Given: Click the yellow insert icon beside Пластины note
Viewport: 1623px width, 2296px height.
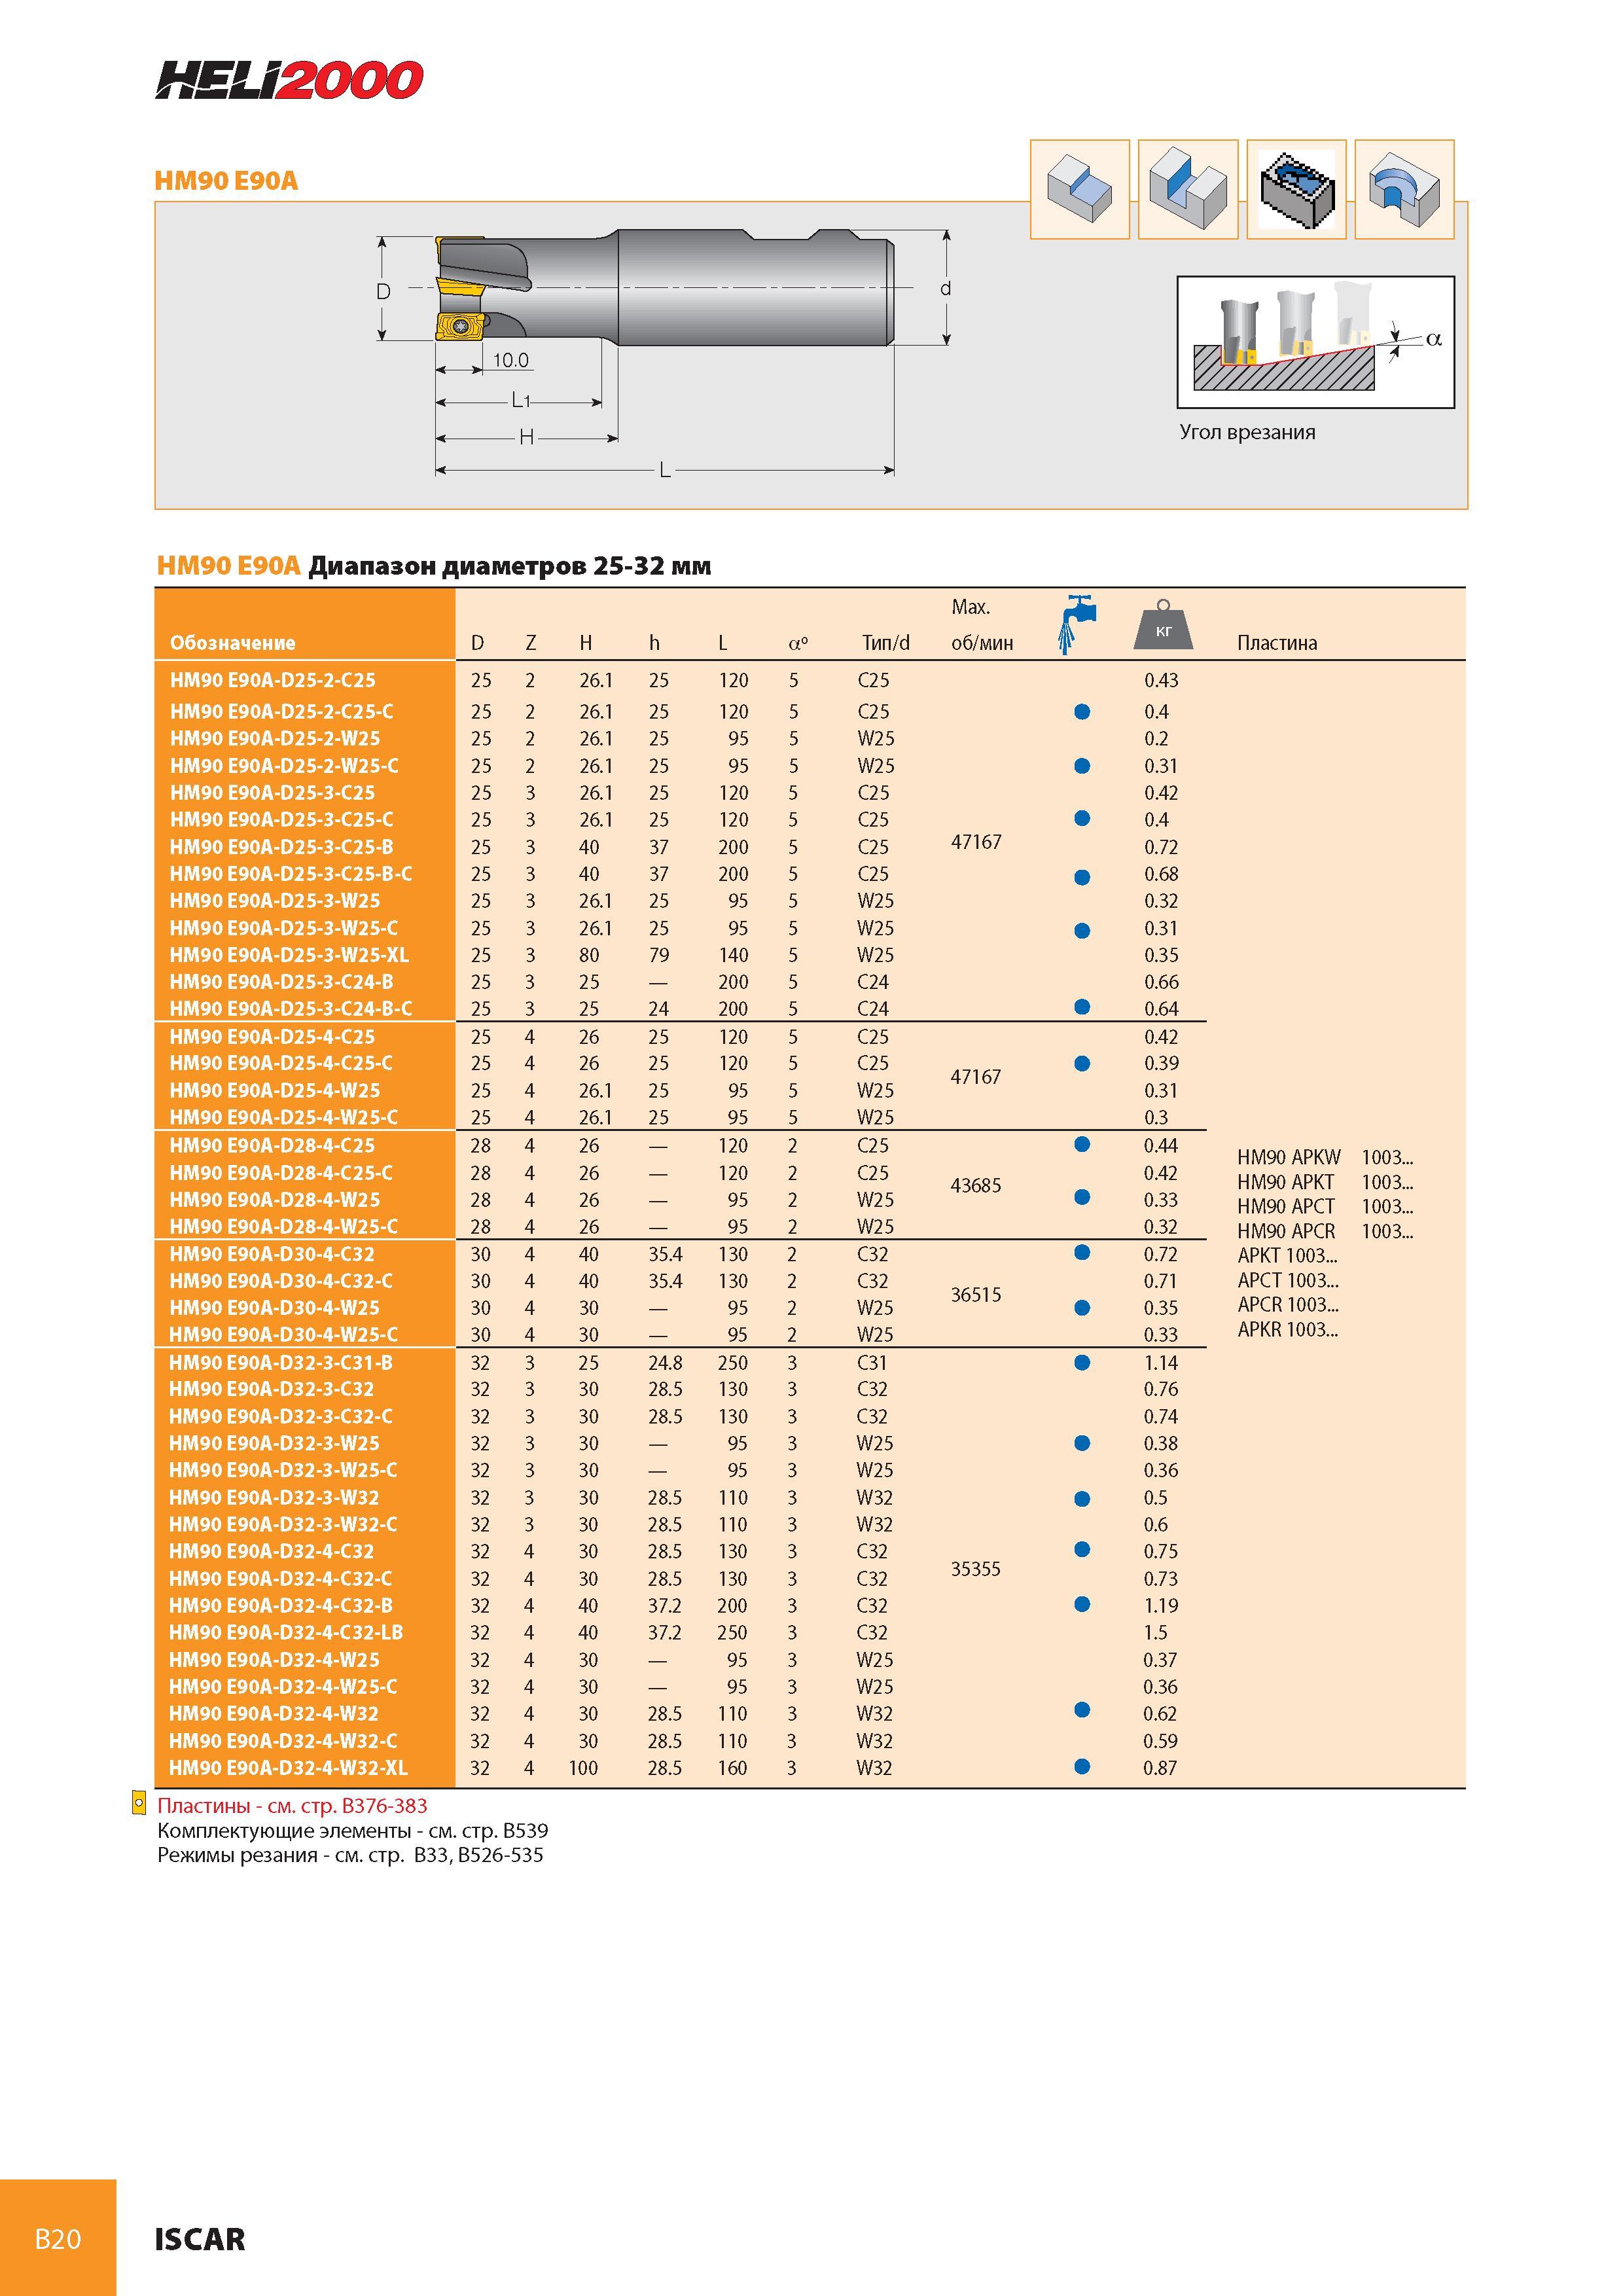Looking at the screenshot, I should [140, 1804].
